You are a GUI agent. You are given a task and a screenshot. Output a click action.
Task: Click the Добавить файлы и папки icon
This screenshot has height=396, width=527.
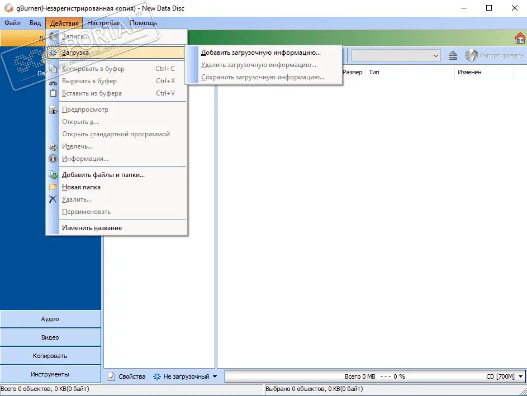click(54, 175)
